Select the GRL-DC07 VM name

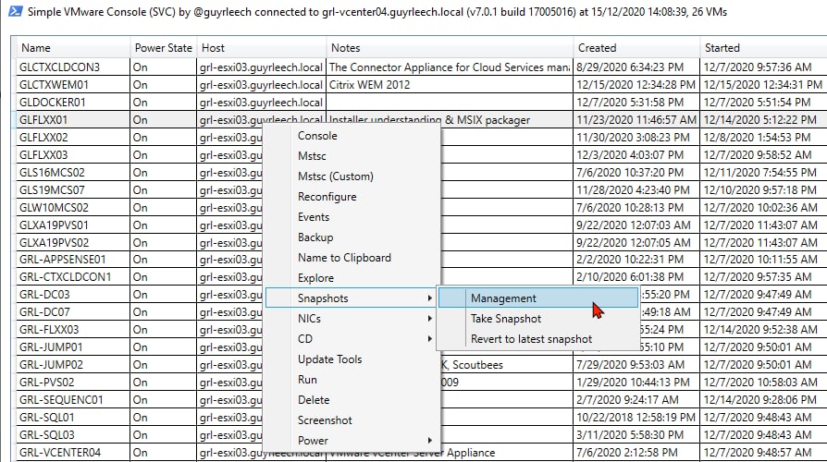point(44,312)
